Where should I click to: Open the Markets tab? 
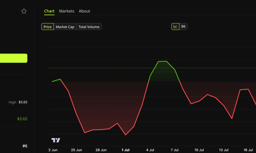67,11
